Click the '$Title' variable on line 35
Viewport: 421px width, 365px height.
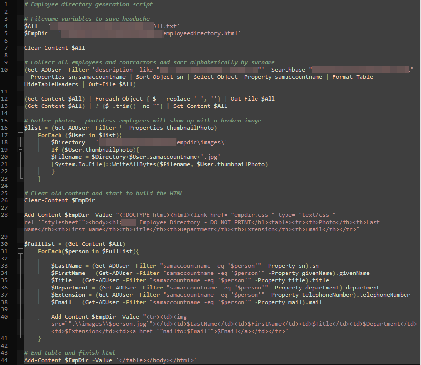pos(61,280)
